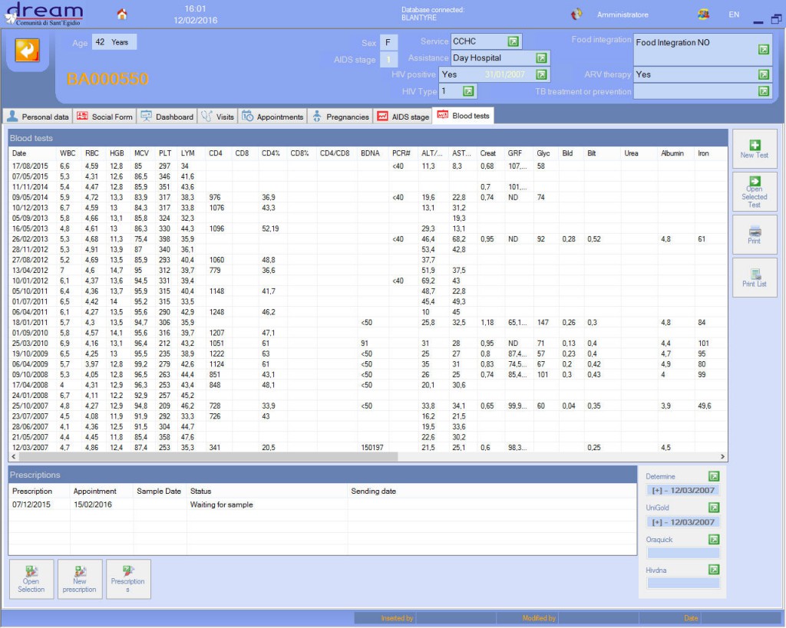786x628 pixels.
Task: Click the Print icon
Action: pyautogui.click(x=755, y=235)
